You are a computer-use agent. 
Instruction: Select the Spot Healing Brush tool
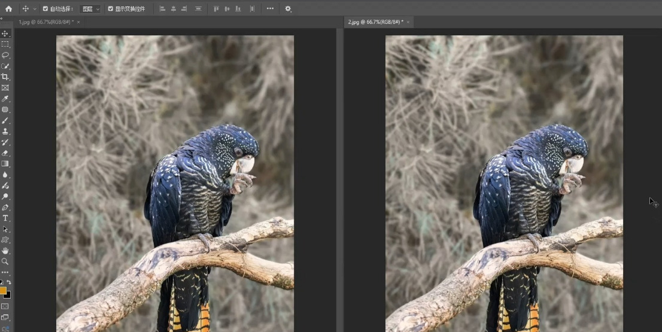[5, 109]
